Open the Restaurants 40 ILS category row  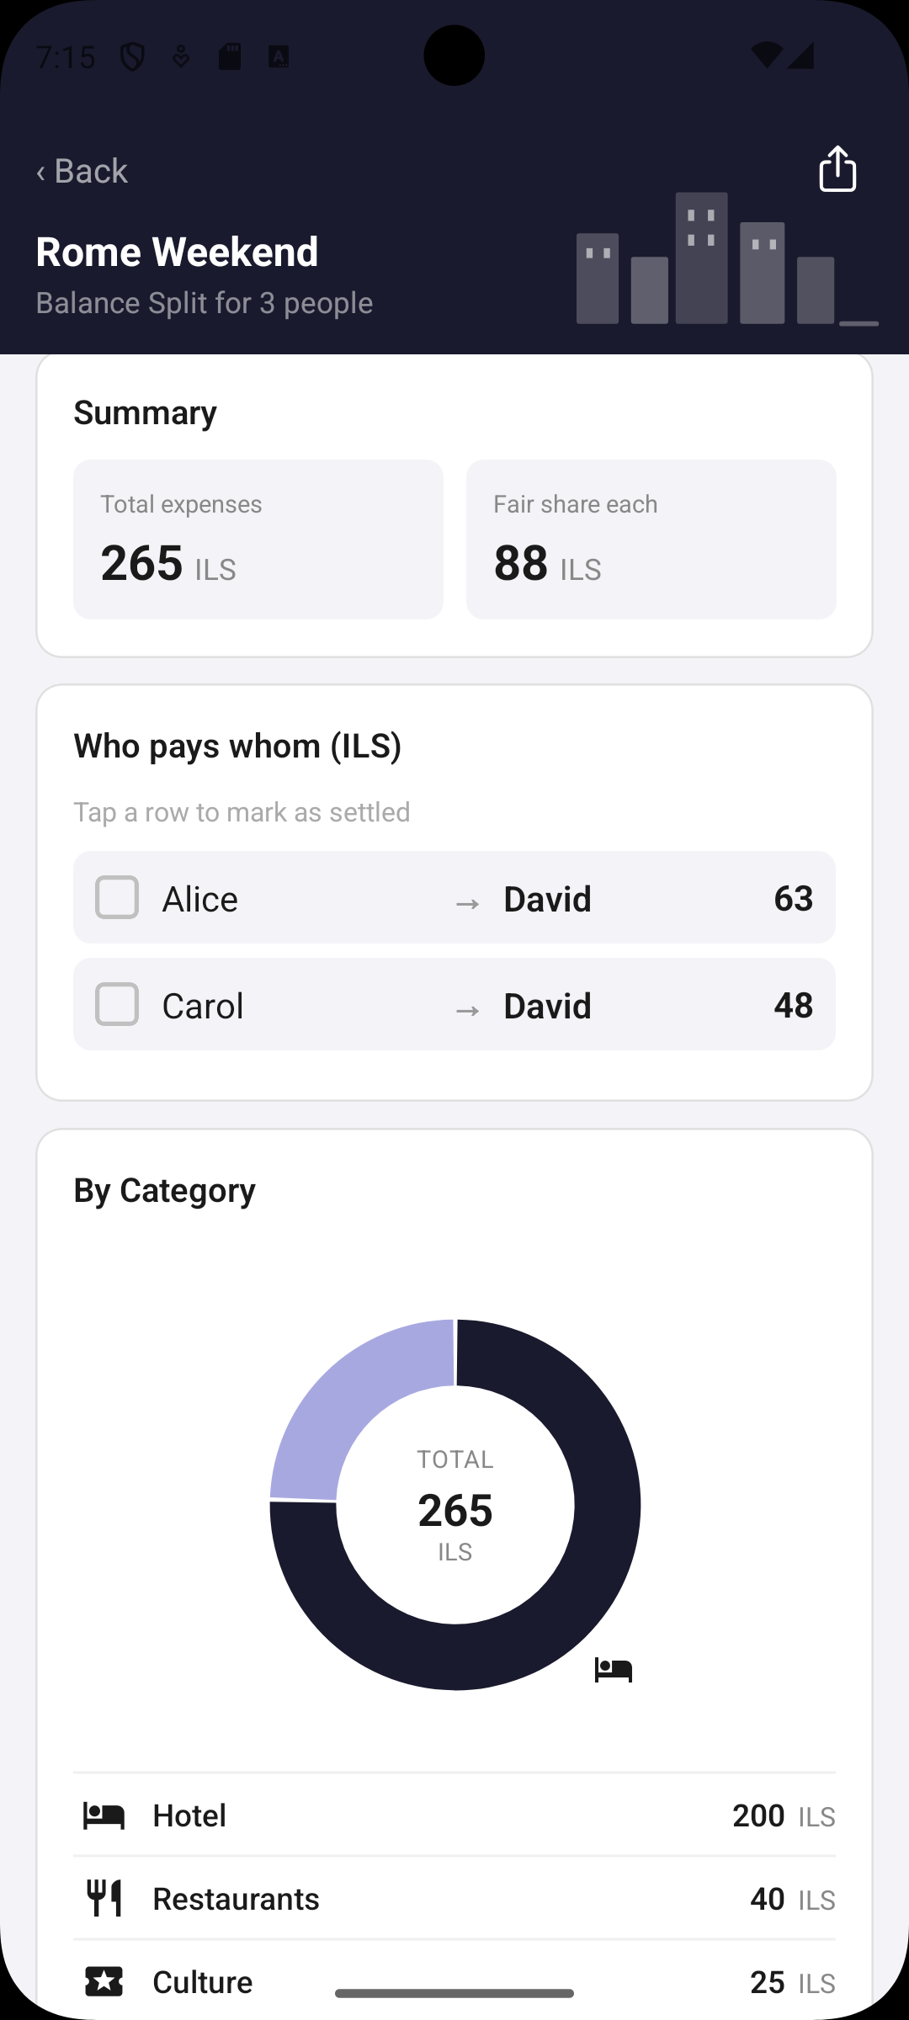[454, 1899]
